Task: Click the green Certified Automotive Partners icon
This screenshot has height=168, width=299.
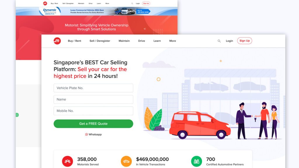Action: [x=197, y=161]
